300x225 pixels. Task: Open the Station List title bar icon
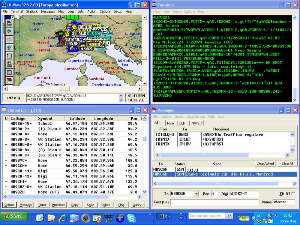[x=4, y=110]
